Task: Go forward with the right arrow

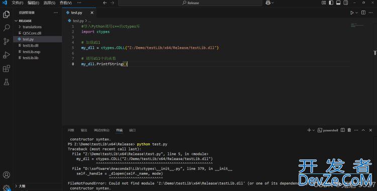Action: click(112, 3)
